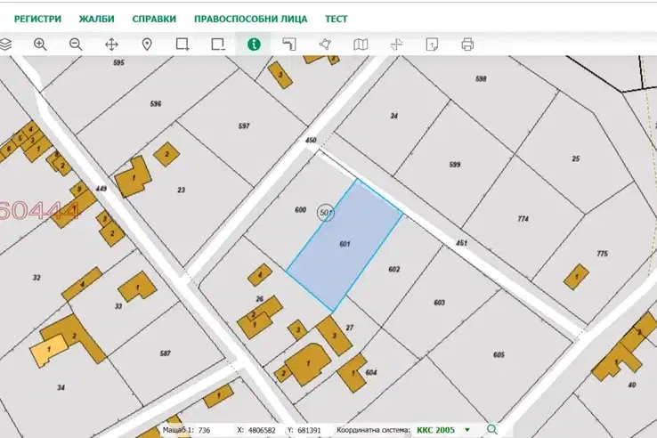Open the ЖАЛБИ menu
Image resolution: width=657 pixels, height=438 pixels.
pyautogui.click(x=97, y=19)
